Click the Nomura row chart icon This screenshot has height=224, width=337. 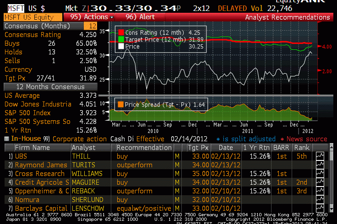click(x=320, y=200)
